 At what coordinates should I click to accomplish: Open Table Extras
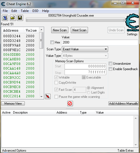[126, 151]
